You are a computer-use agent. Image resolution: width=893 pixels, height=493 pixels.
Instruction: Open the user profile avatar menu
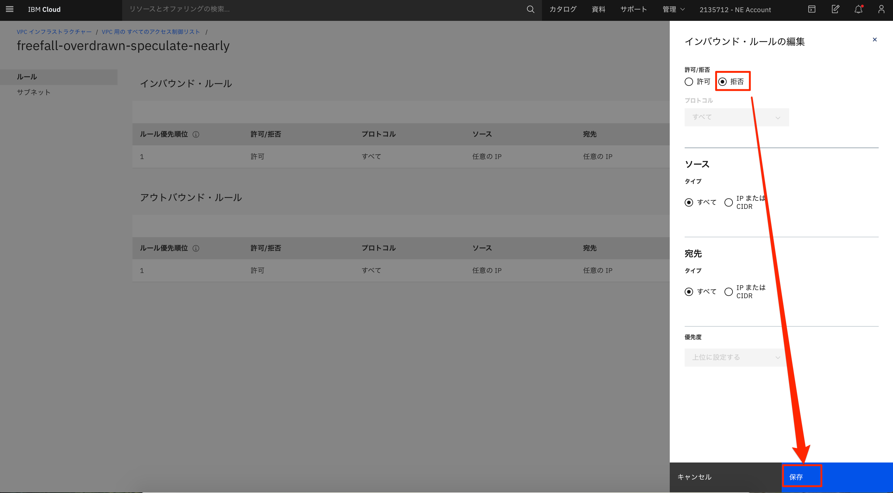tap(881, 9)
